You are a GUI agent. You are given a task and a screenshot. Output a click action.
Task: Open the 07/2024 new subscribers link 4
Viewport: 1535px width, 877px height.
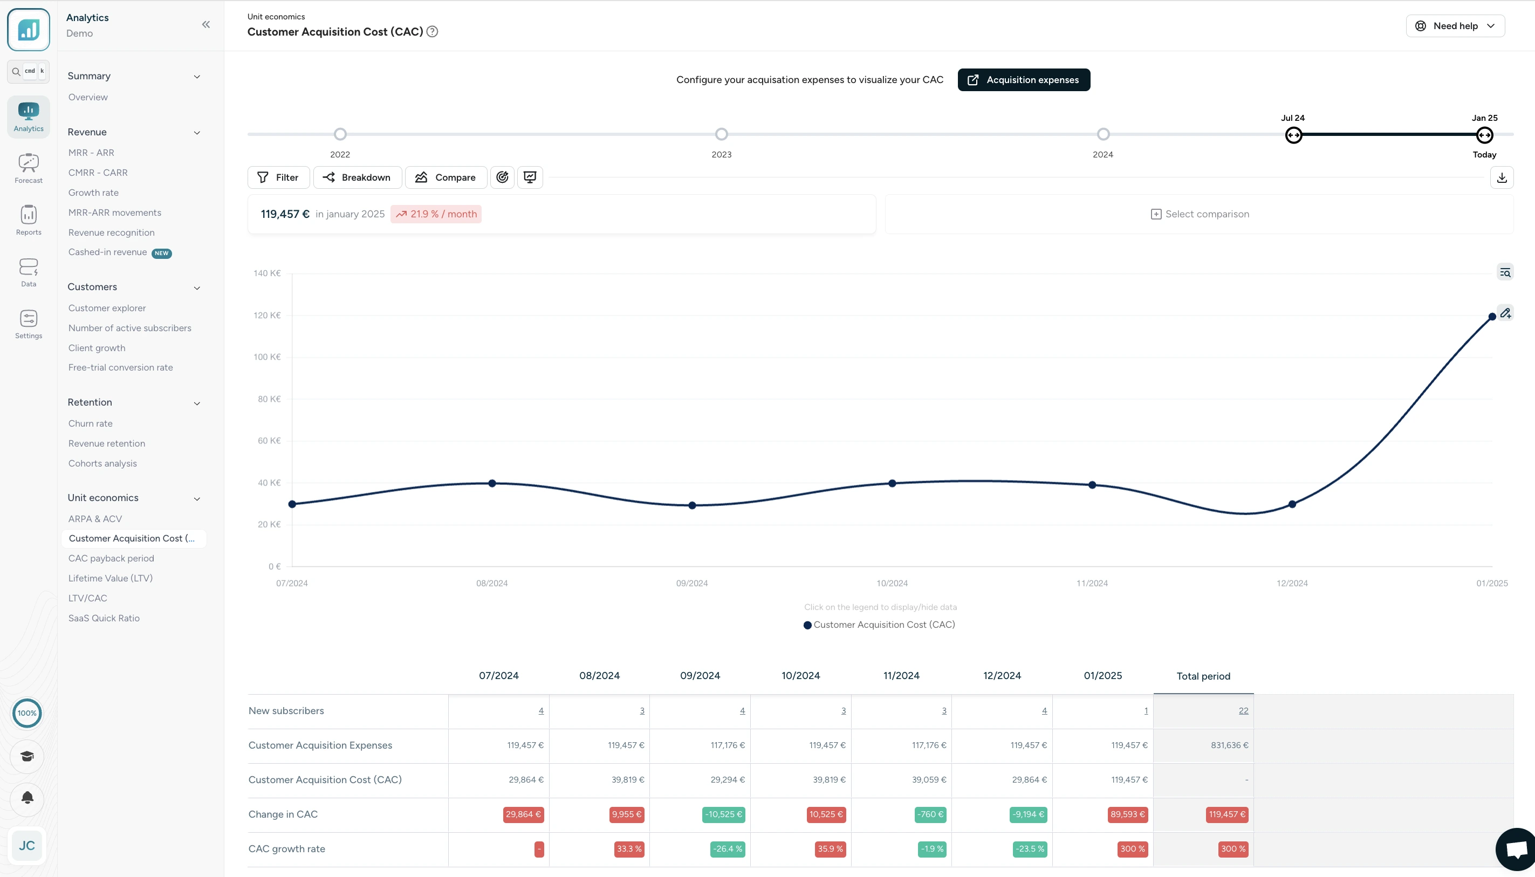coord(541,711)
